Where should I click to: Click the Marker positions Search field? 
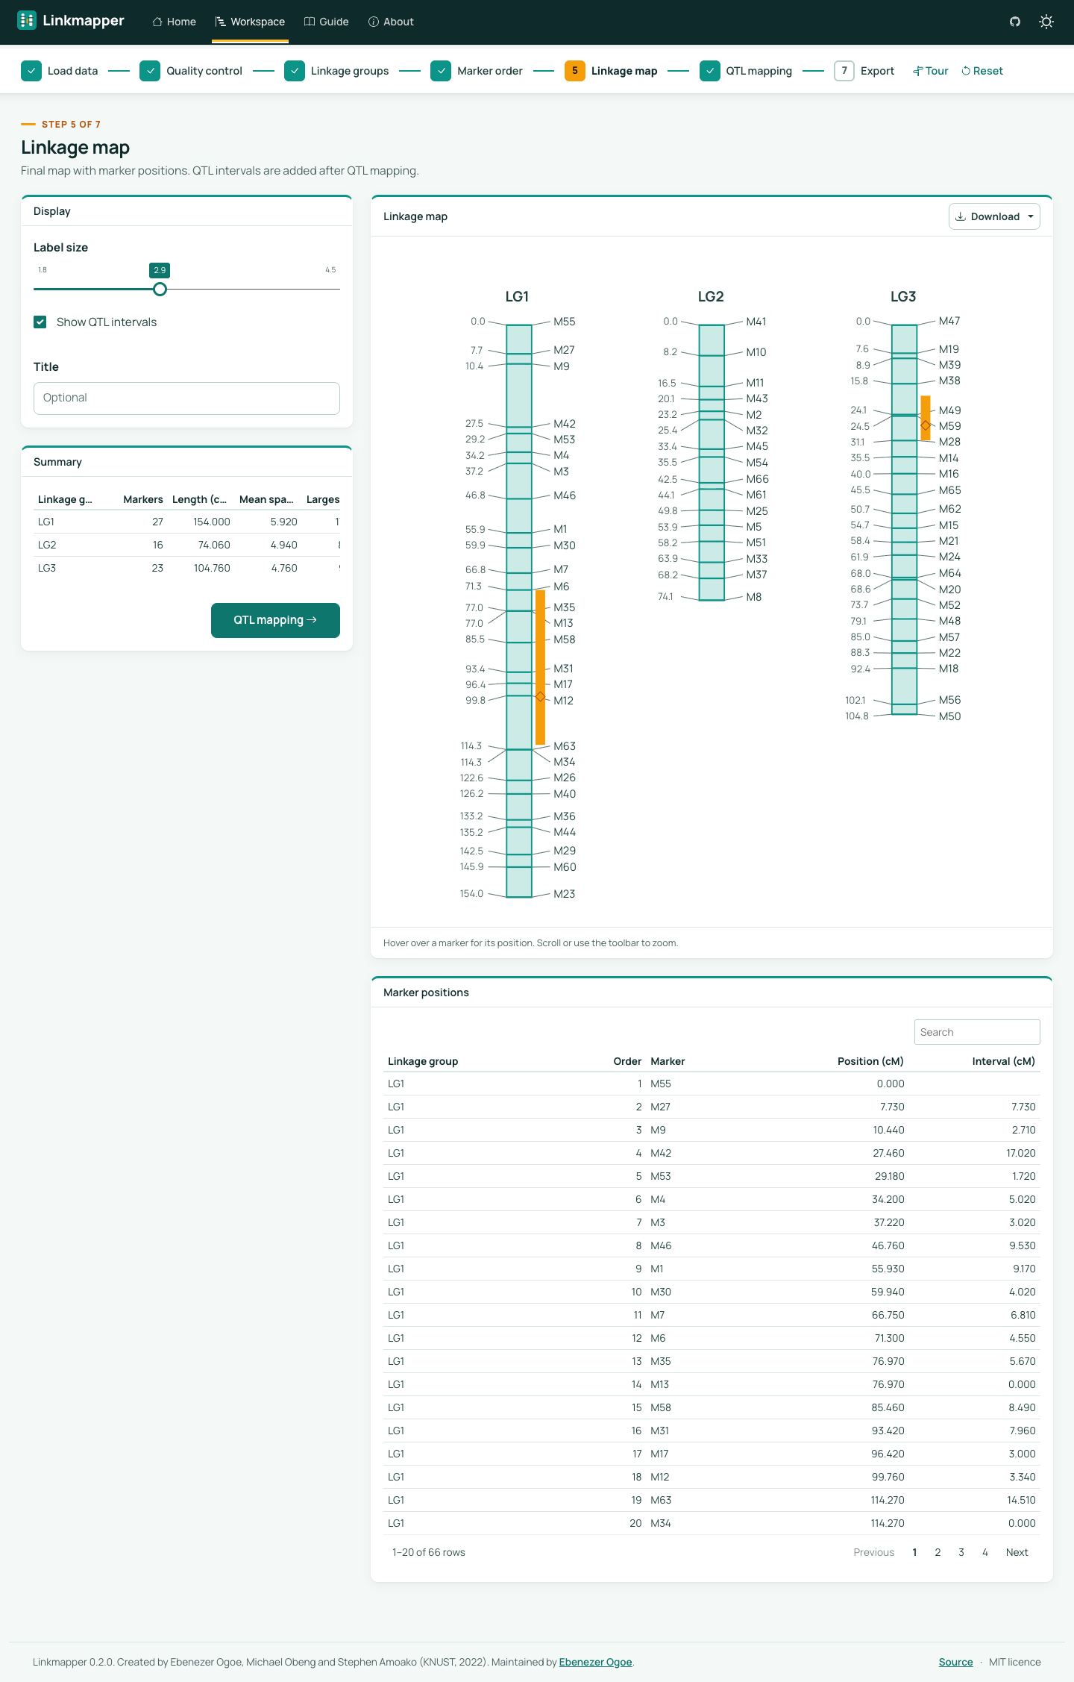pos(977,1032)
